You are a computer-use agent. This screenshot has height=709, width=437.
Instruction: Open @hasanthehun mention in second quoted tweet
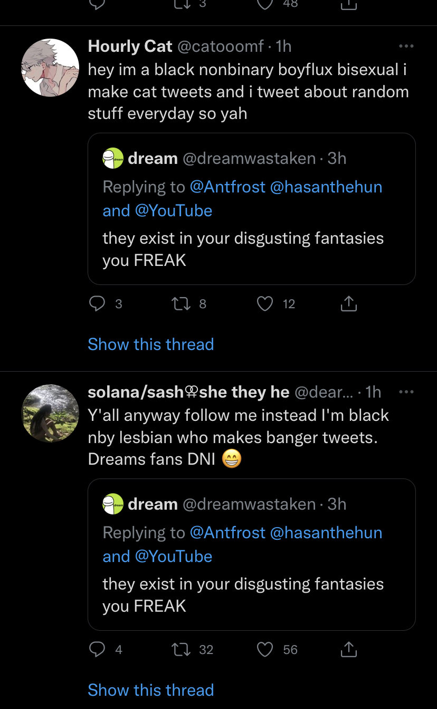[x=326, y=532]
